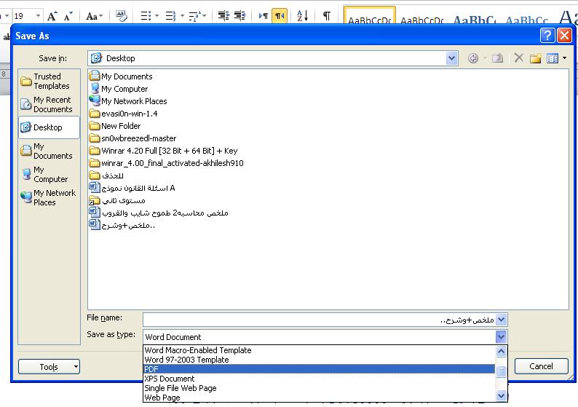Click the Cancel button
This screenshot has height=407, width=578.
(x=541, y=366)
